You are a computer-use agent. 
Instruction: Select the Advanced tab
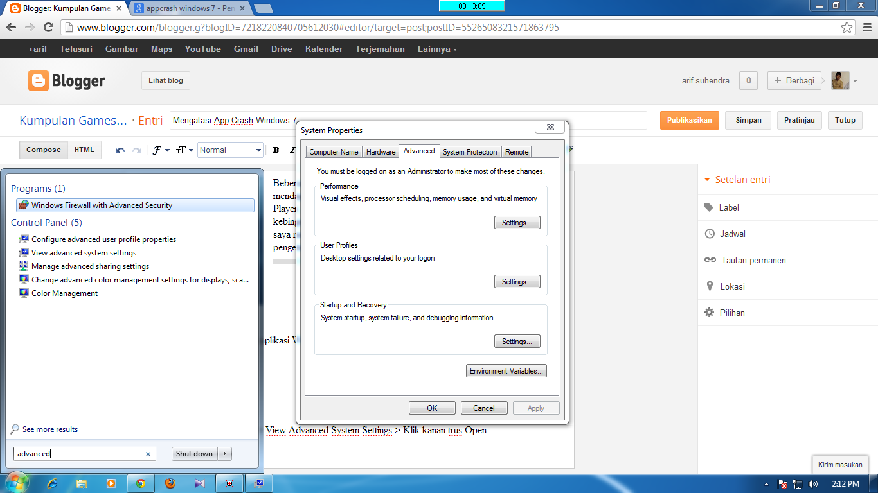(x=419, y=151)
